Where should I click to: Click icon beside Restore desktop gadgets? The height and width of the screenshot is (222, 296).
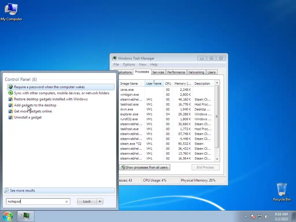coord(11,99)
